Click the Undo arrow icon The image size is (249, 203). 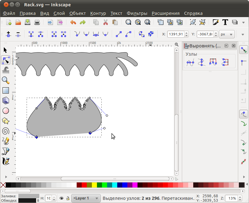coord(73,22)
